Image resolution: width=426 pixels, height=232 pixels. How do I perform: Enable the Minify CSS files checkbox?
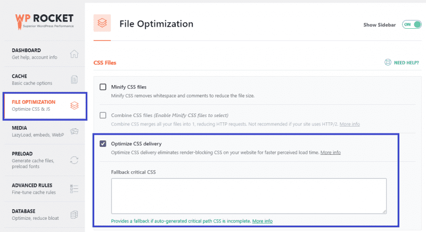click(103, 87)
